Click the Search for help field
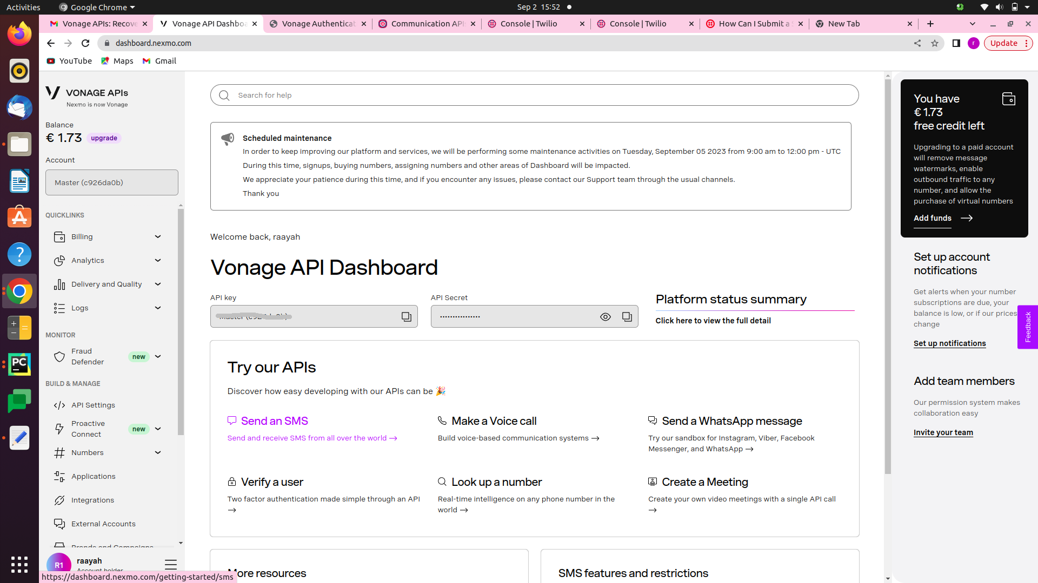1038x583 pixels. click(534, 96)
